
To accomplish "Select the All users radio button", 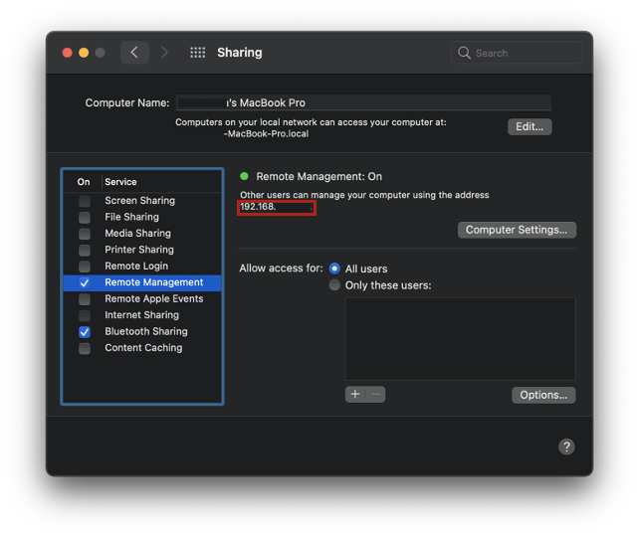I will coord(334,268).
